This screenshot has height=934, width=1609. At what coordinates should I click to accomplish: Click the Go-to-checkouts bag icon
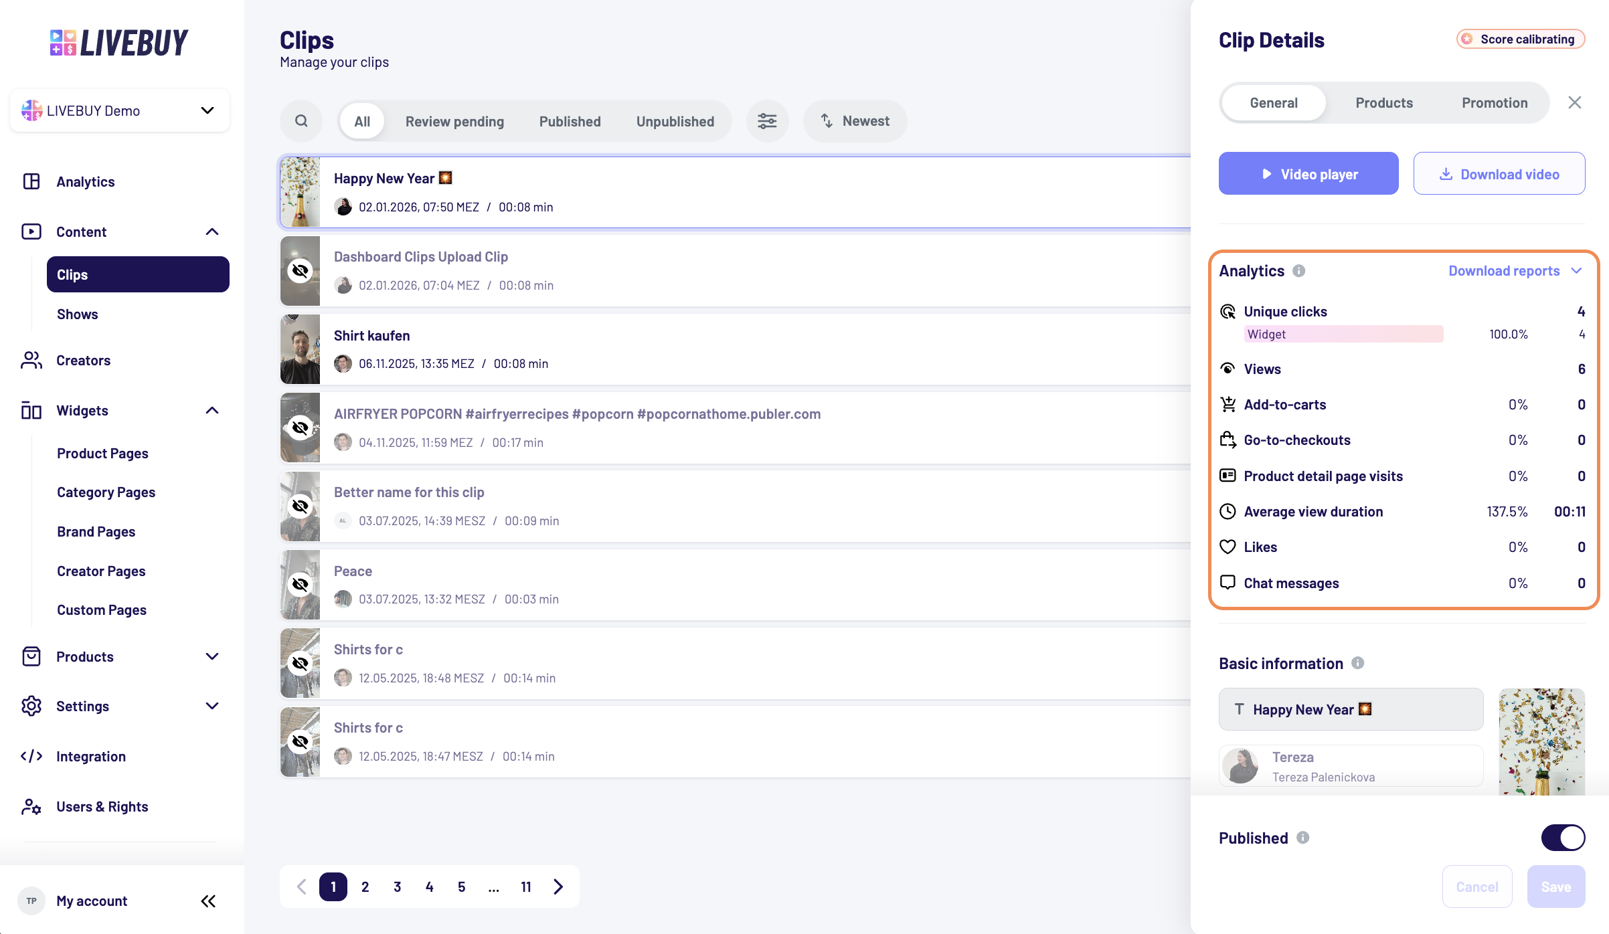pyautogui.click(x=1227, y=440)
